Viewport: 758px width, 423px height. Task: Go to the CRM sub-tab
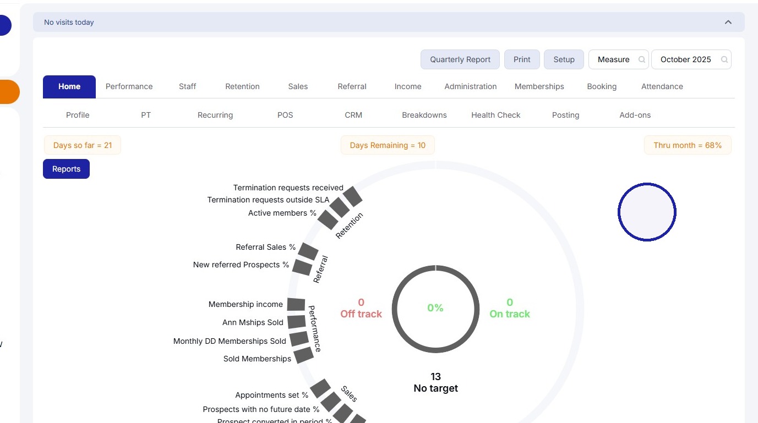(353, 115)
